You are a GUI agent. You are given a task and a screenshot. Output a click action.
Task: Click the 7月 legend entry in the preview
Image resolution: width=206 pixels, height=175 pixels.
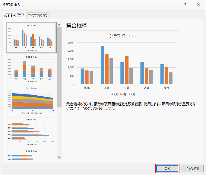(x=115, y=94)
